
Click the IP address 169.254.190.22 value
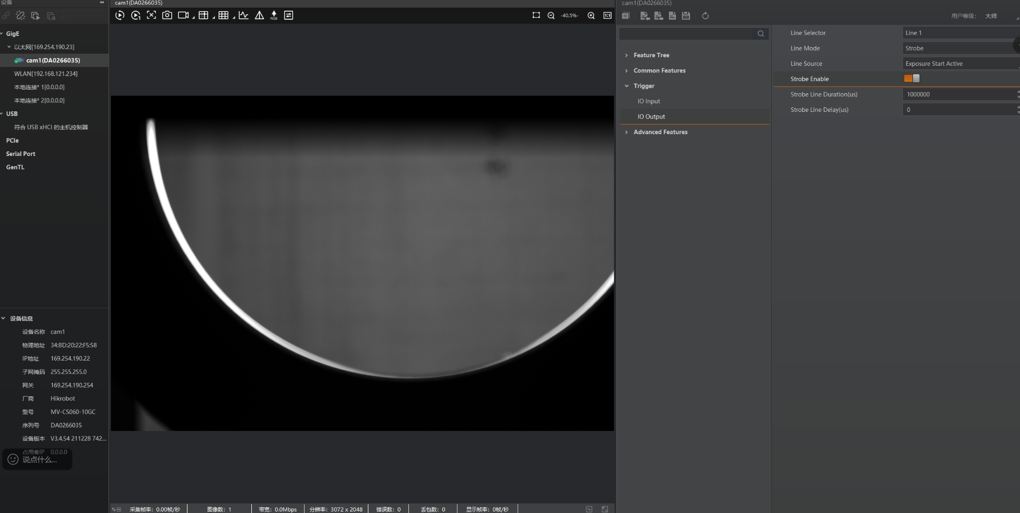coord(70,359)
